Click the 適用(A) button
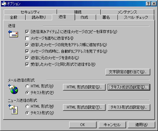The width and height of the screenshot is (158, 131). [x=142, y=125]
